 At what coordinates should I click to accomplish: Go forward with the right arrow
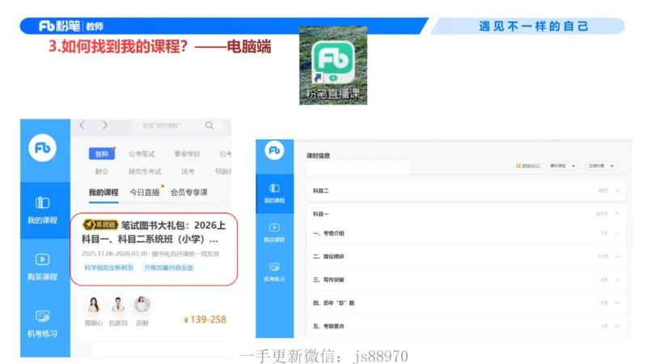click(105, 125)
